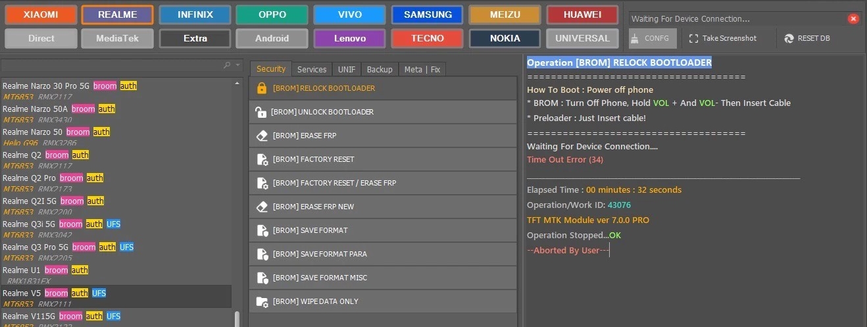867x327 pixels.
Task: Select Realme Q2 Pro in device list
Action: (116, 183)
